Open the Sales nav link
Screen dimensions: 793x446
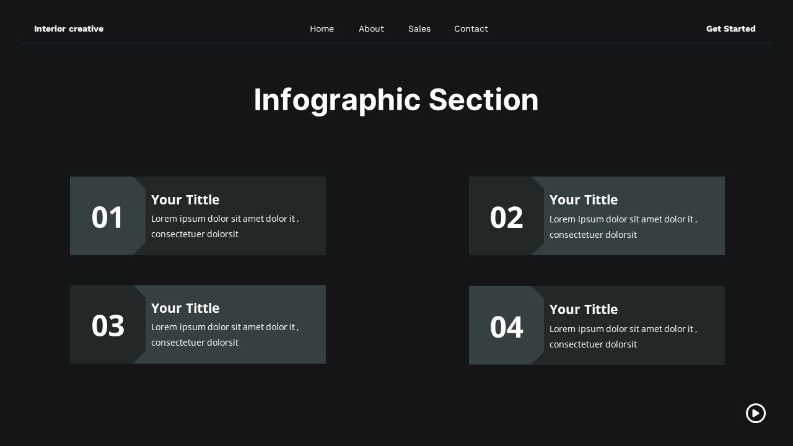point(419,28)
